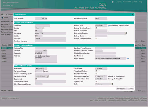The width and height of the screenshot is (148, 107).
Task: Toggle Vocational Trainer checkbox
Action: click(x=96, y=71)
